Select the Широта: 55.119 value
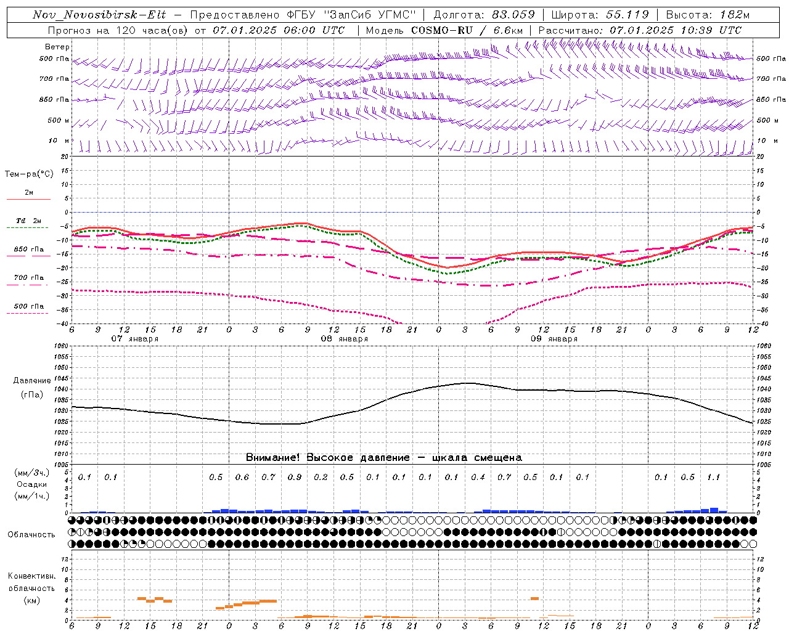 pyautogui.click(x=600, y=15)
